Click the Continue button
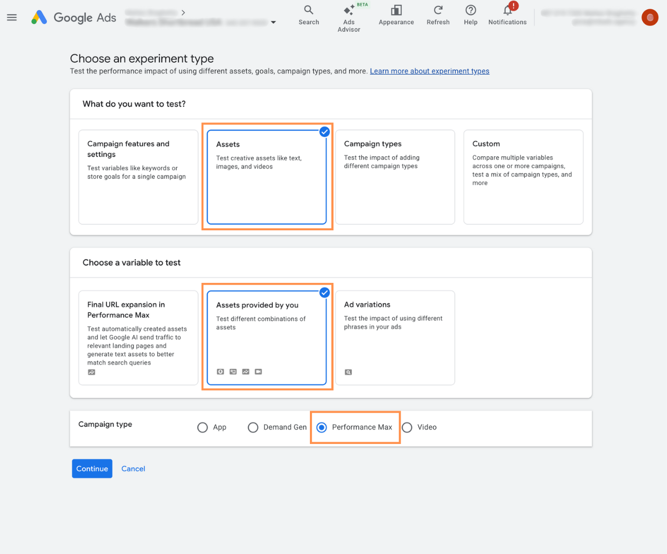Image resolution: width=667 pixels, height=554 pixels. point(92,469)
